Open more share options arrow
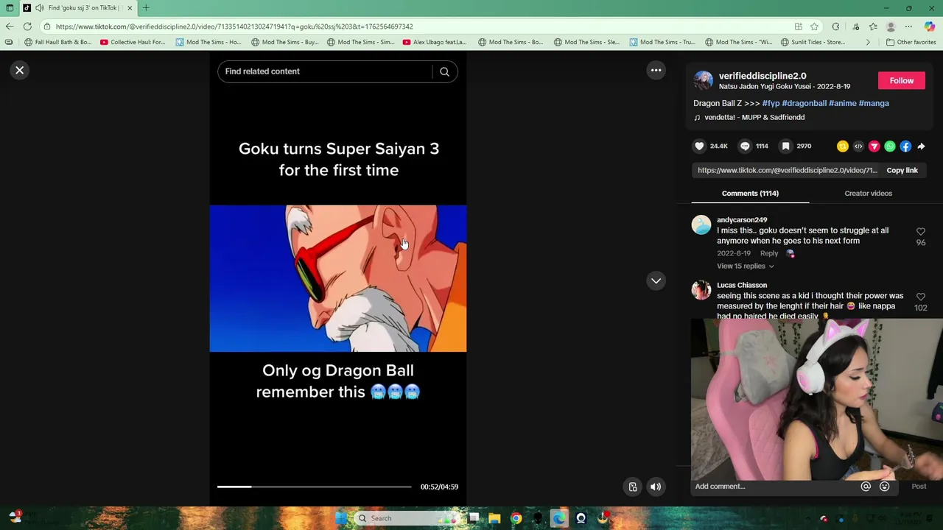This screenshot has width=943, height=530. 921,146
